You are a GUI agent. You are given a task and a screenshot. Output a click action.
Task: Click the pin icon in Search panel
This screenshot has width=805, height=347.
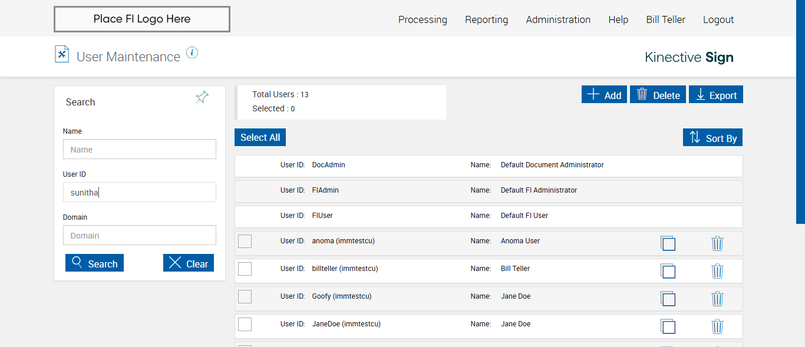[202, 98]
